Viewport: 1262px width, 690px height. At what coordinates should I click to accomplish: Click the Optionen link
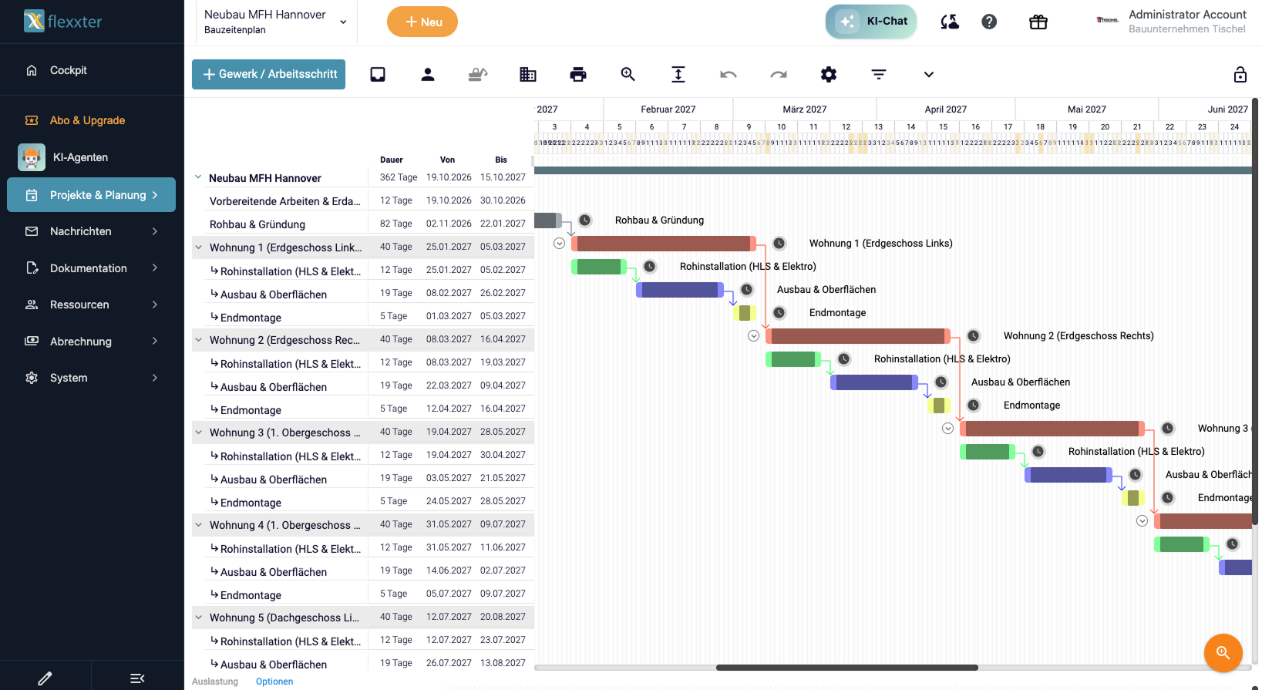pos(274,682)
